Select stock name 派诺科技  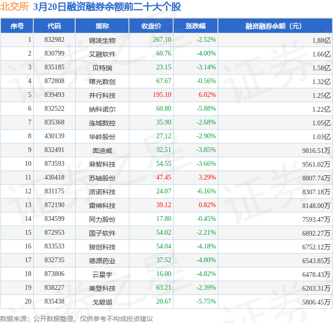click(x=102, y=192)
